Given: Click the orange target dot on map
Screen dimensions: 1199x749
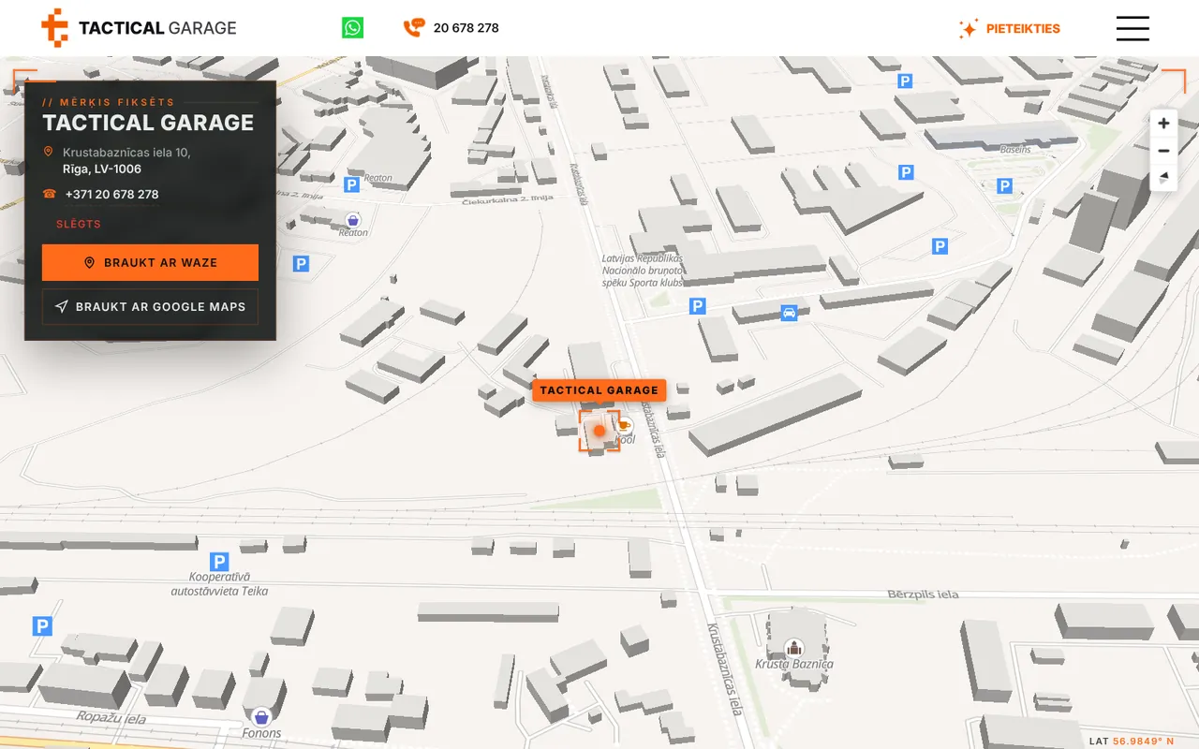Looking at the screenshot, I should [x=599, y=431].
